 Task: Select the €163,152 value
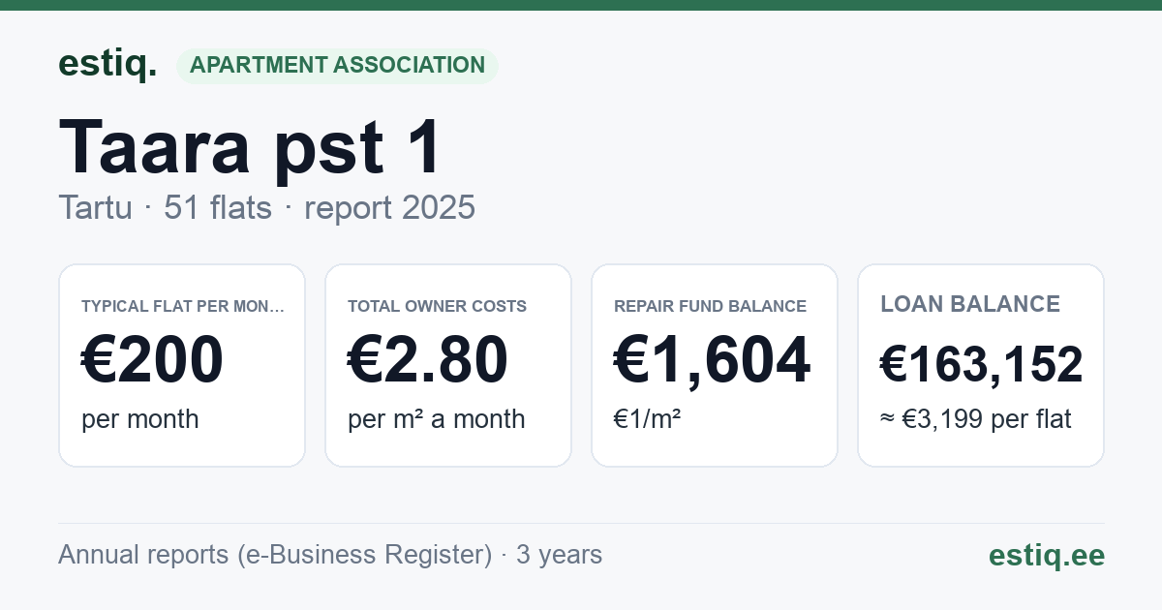(x=981, y=365)
